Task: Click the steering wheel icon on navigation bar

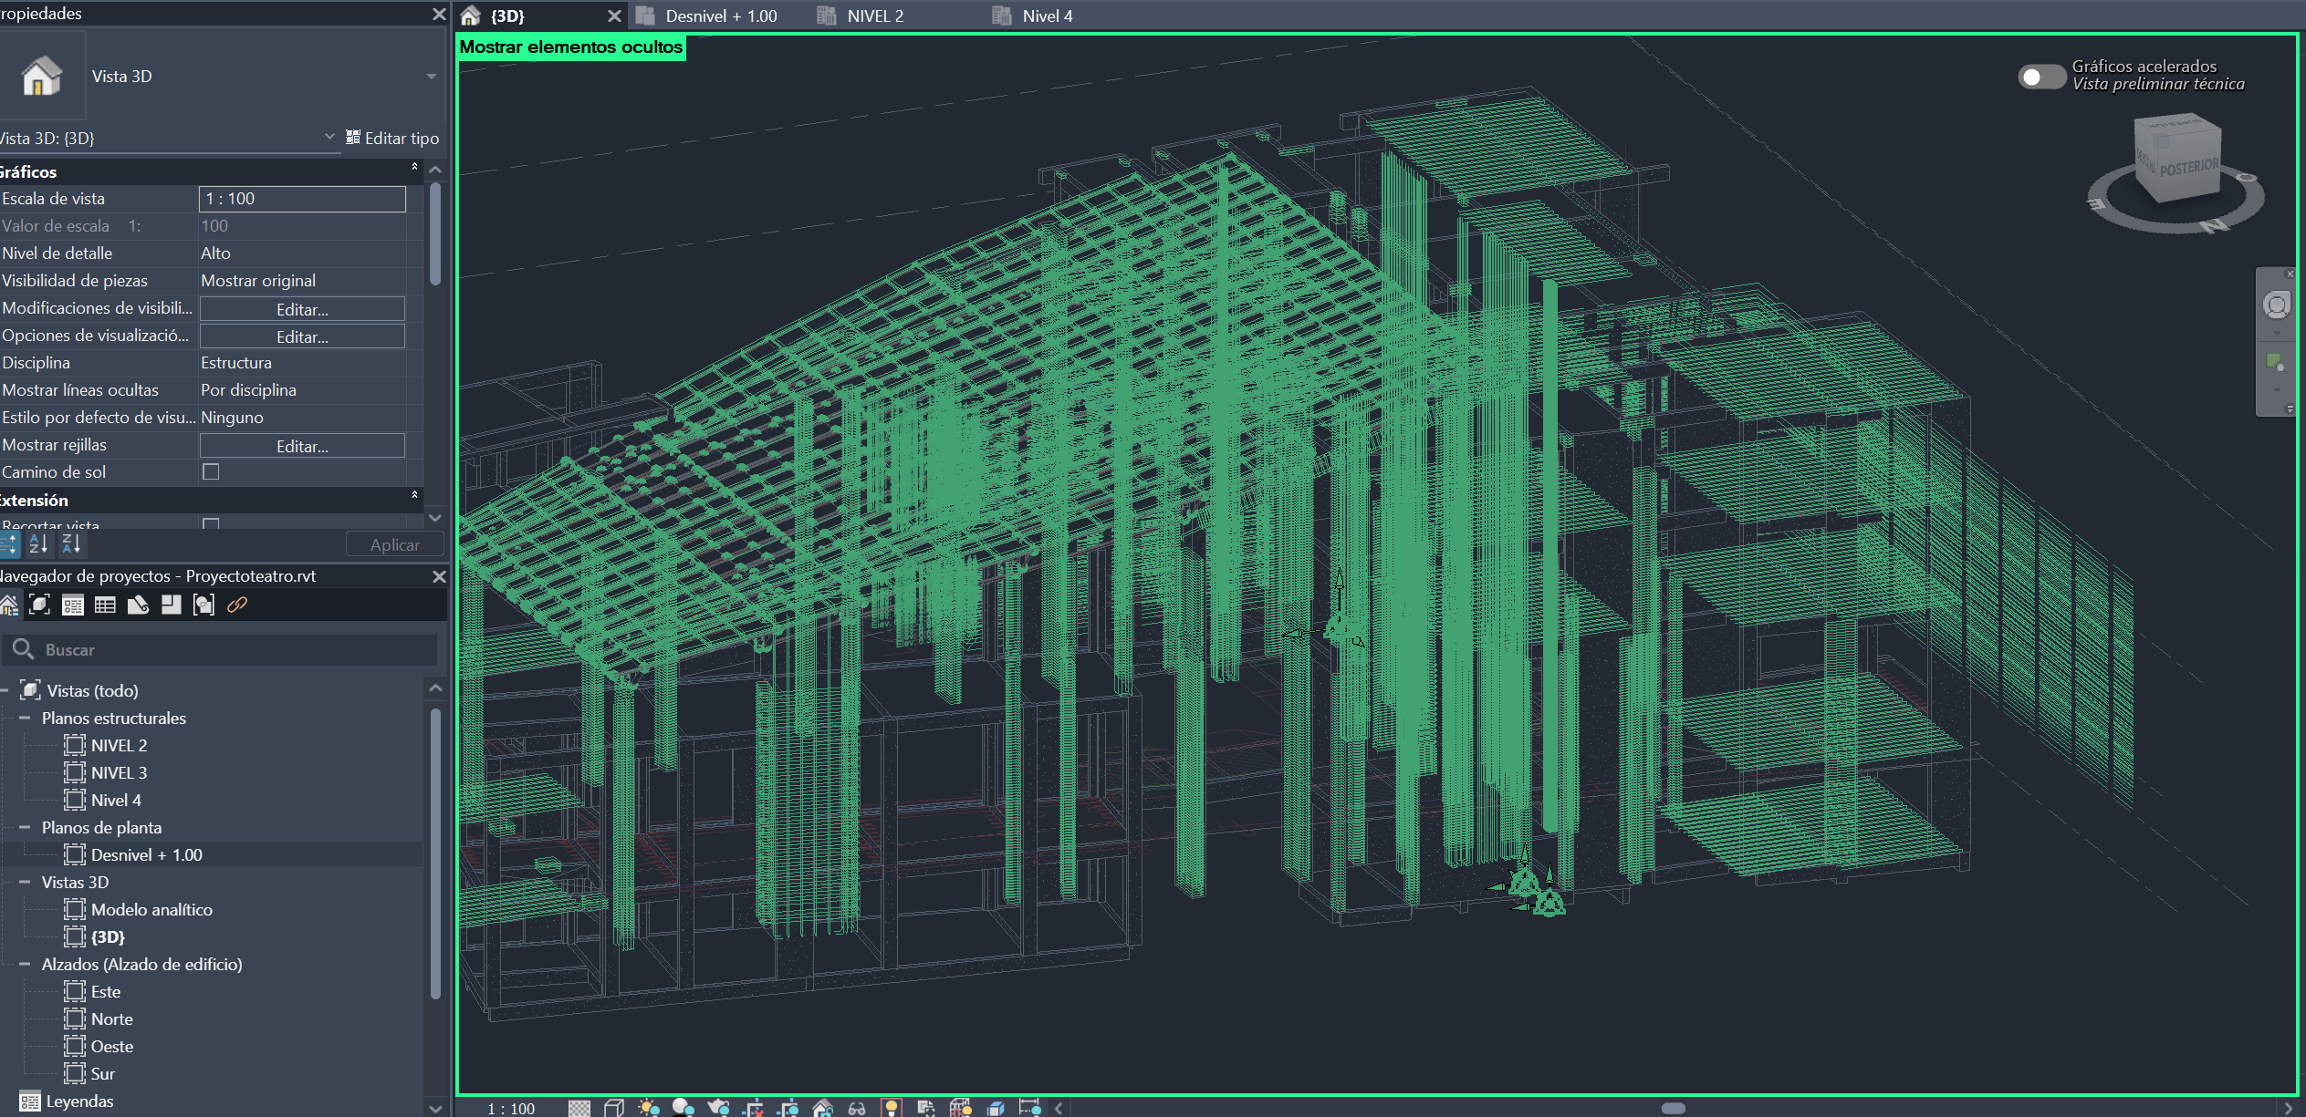Action: click(2277, 305)
